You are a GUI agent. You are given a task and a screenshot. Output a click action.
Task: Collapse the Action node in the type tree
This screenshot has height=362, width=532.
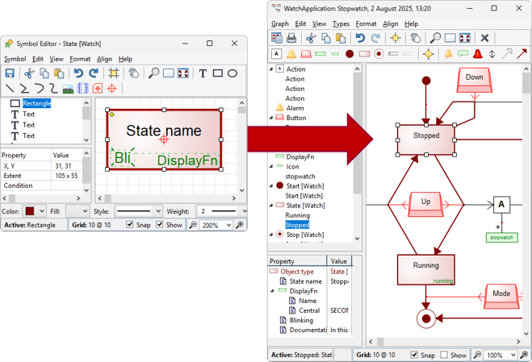click(x=271, y=69)
